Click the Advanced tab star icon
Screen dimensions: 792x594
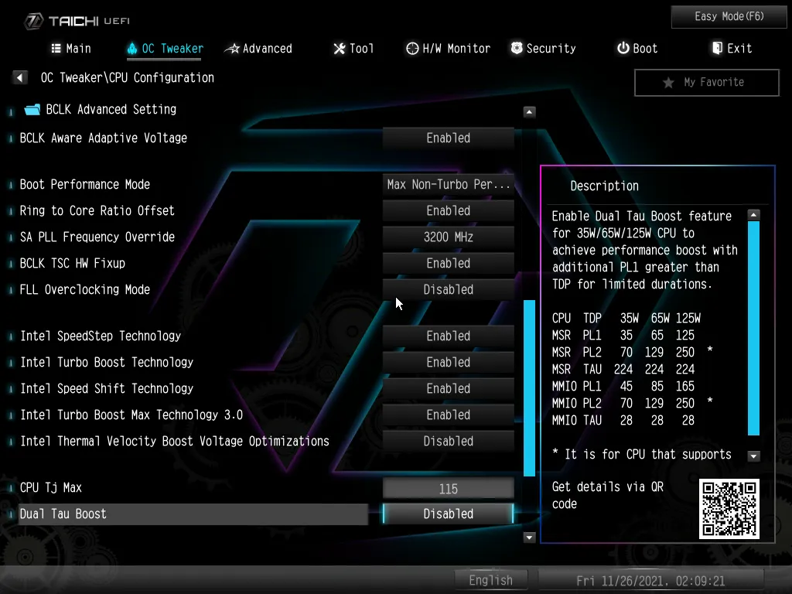pyautogui.click(x=232, y=49)
